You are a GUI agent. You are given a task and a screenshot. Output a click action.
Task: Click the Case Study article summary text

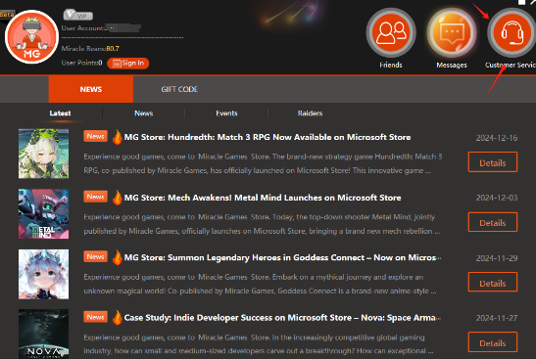point(259,344)
